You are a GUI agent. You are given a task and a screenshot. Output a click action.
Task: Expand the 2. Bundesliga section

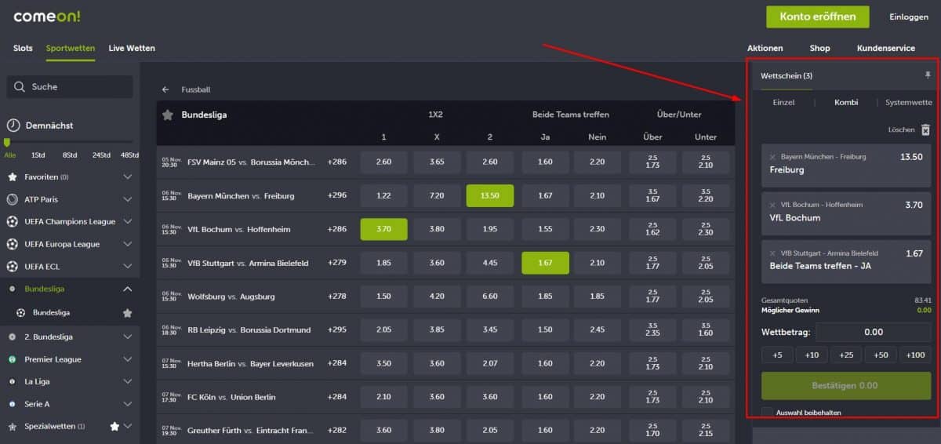pos(128,337)
